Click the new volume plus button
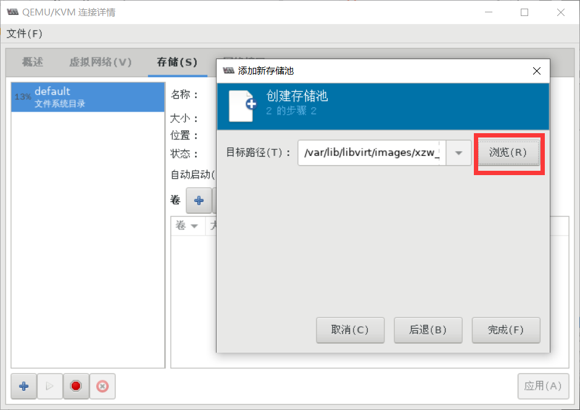Image resolution: width=580 pixels, height=410 pixels. pos(199,201)
